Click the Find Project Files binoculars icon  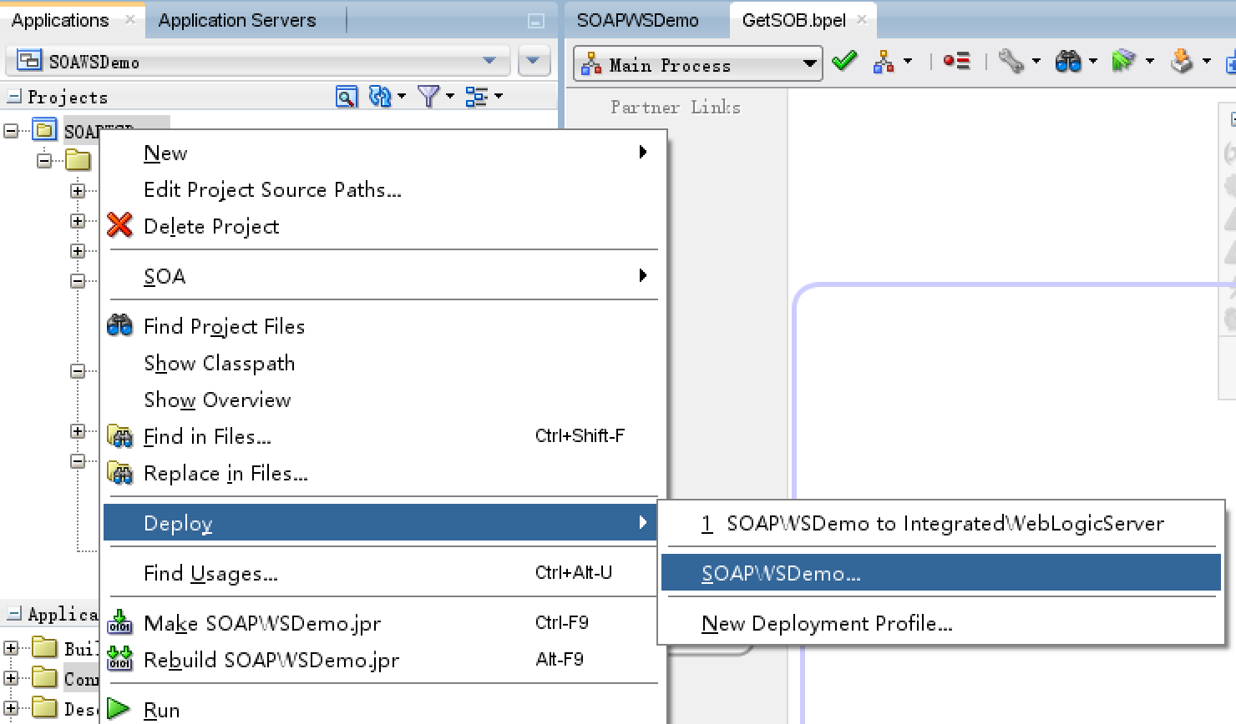pyautogui.click(x=120, y=325)
